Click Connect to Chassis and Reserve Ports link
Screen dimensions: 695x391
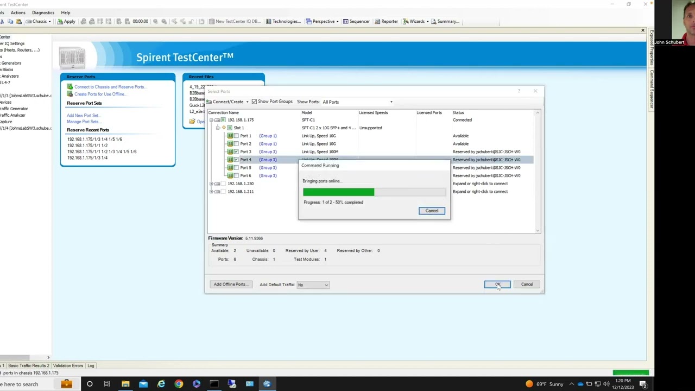110,87
